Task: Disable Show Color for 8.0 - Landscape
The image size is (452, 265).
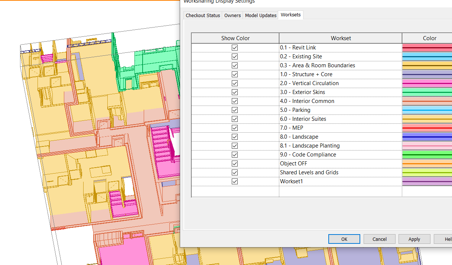Action: click(x=234, y=136)
